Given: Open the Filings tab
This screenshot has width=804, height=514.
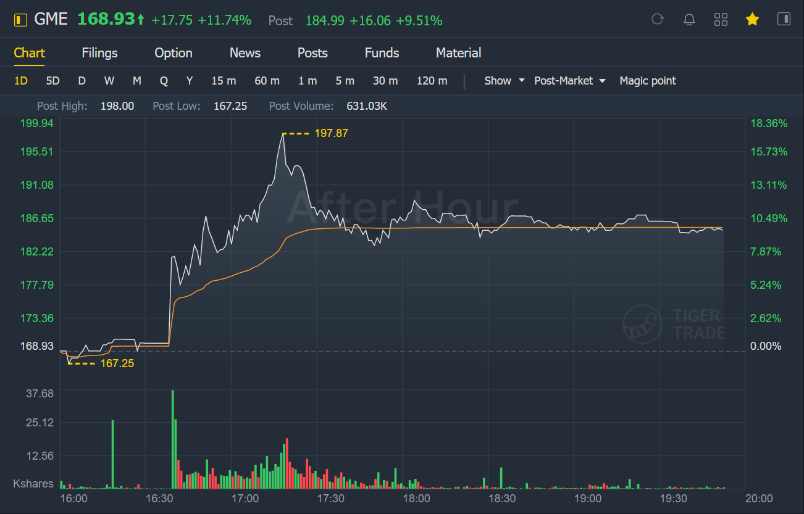Looking at the screenshot, I should click(x=99, y=53).
